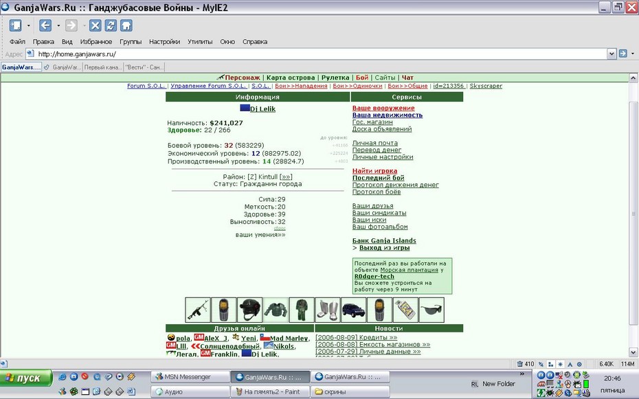Open the Файл menu

click(x=17, y=41)
